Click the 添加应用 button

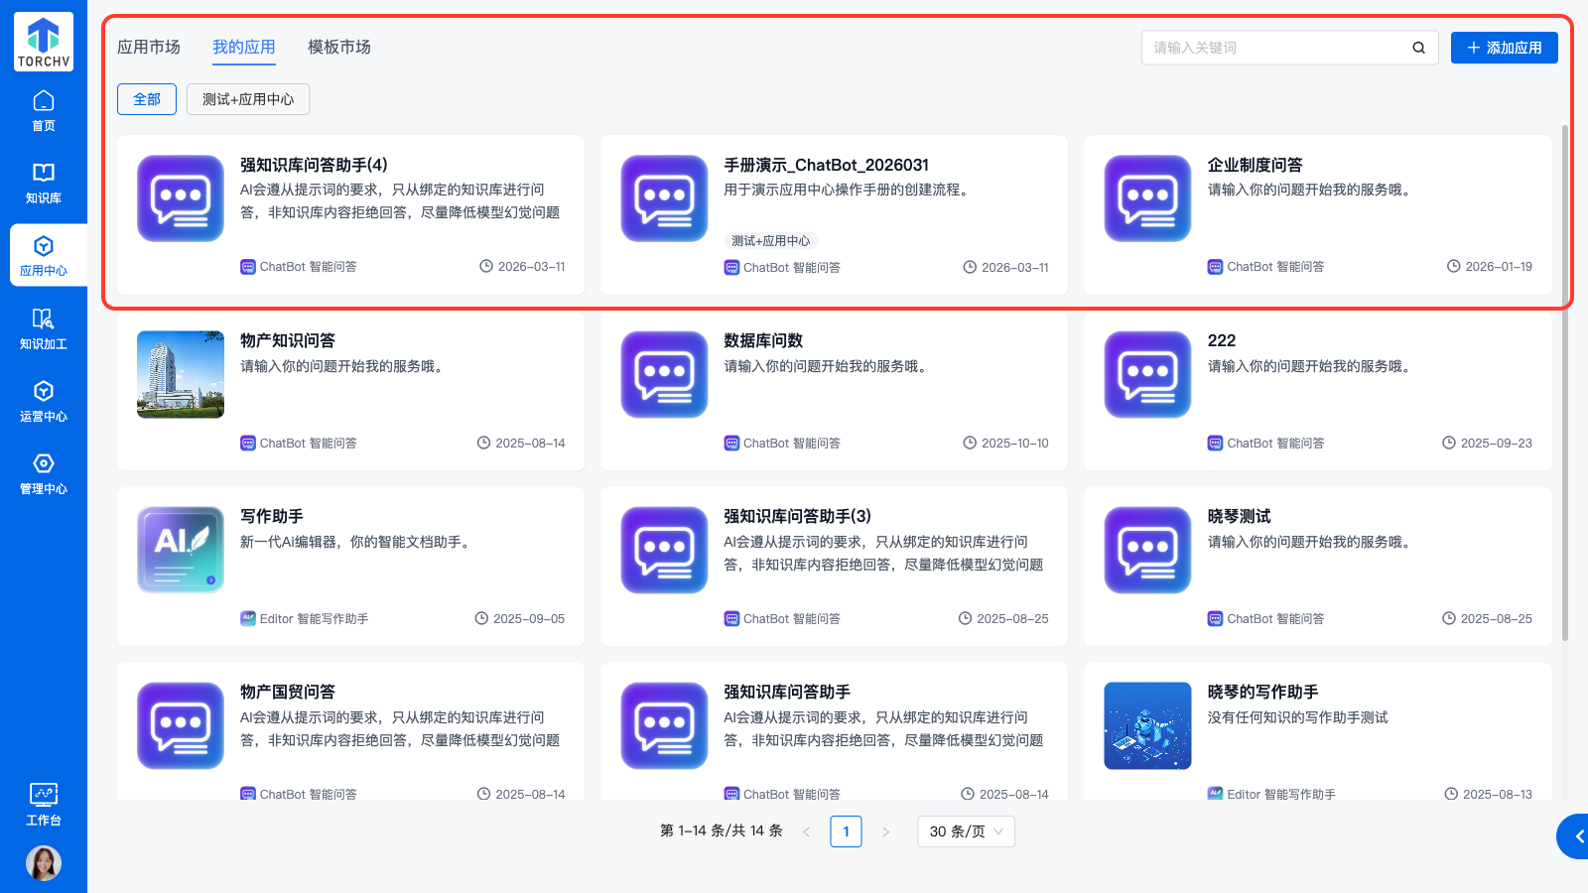point(1504,48)
